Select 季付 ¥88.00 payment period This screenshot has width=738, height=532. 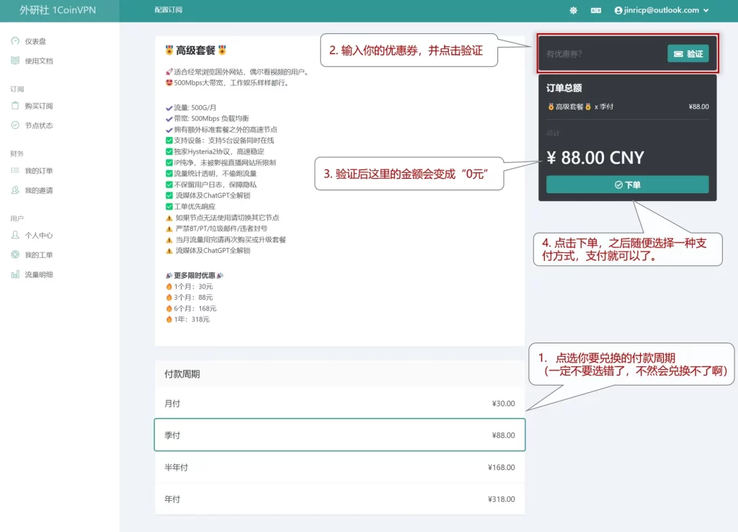(x=340, y=435)
